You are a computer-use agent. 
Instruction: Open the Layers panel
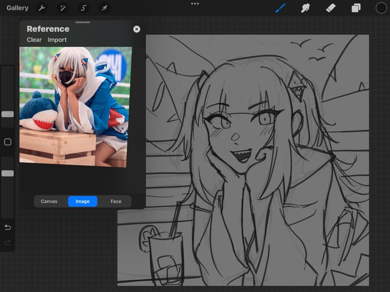pyautogui.click(x=356, y=8)
